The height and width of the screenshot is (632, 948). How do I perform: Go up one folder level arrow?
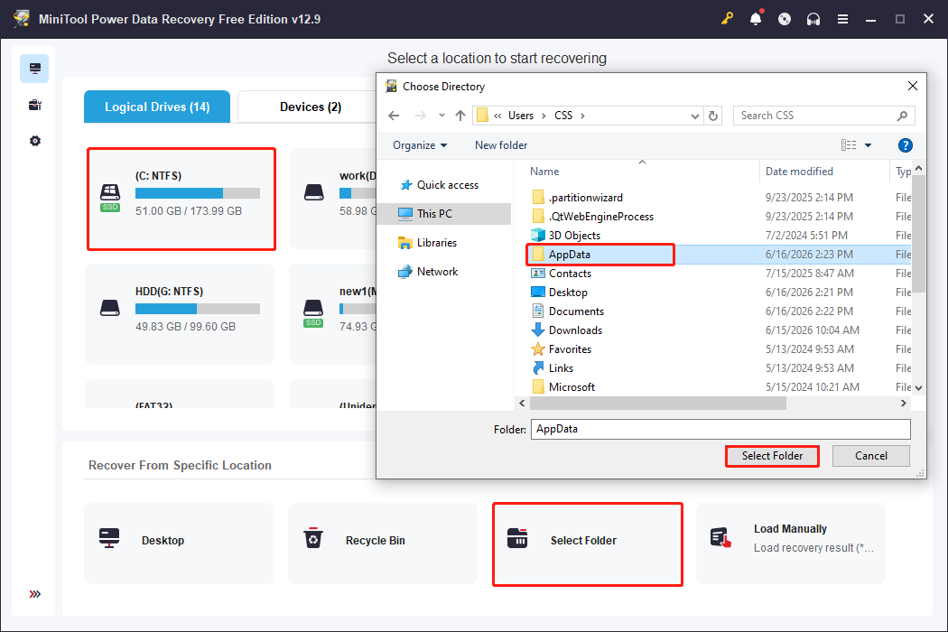460,116
